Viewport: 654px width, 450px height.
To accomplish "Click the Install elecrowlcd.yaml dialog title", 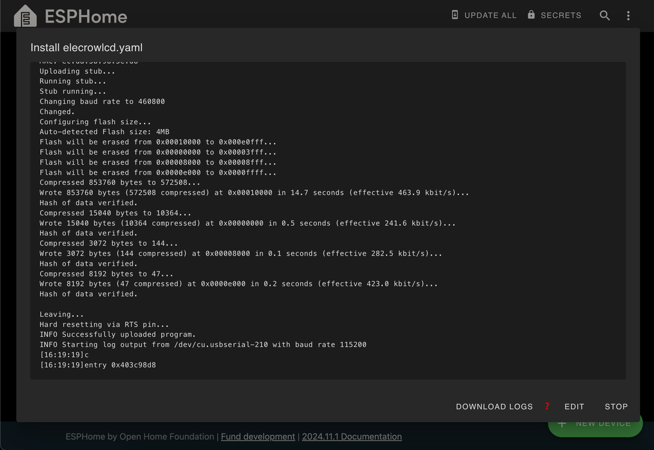I will [x=86, y=48].
